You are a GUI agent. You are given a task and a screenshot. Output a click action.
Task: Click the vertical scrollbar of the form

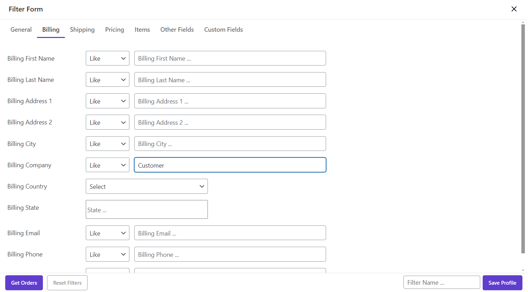tap(523, 139)
